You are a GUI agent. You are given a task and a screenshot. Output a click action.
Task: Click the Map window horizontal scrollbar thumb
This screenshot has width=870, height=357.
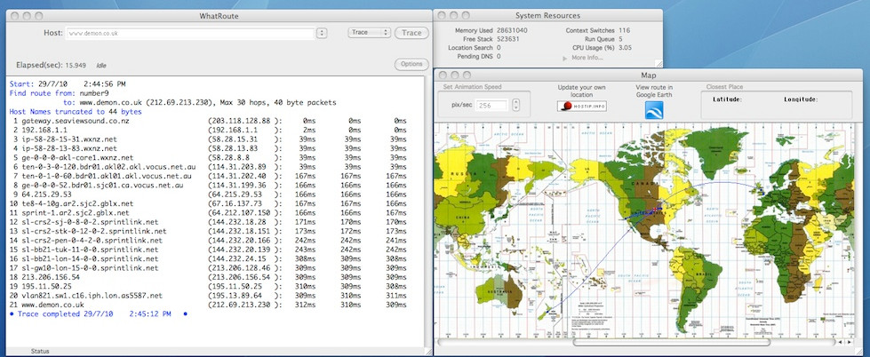[672, 342]
